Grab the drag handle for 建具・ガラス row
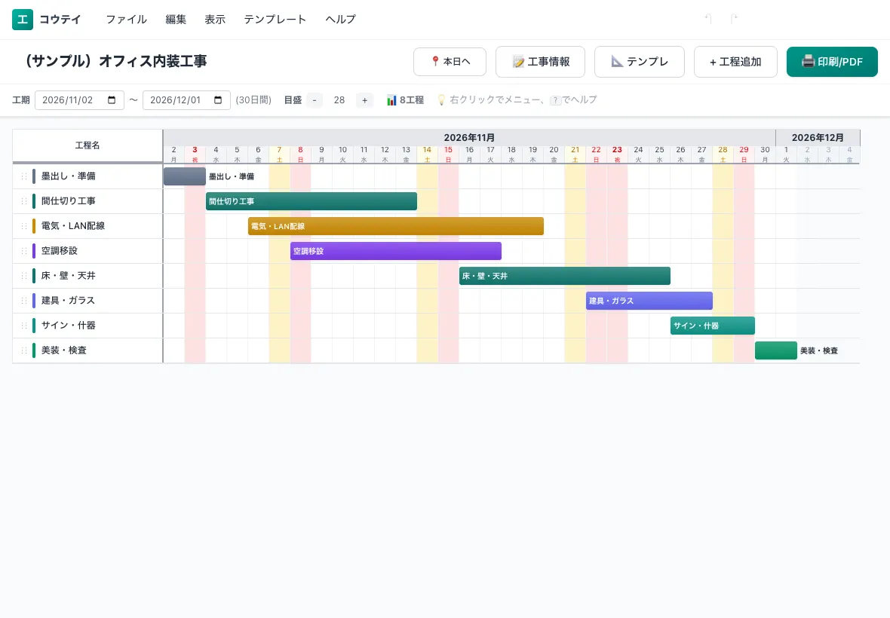The image size is (890, 618). [24, 301]
